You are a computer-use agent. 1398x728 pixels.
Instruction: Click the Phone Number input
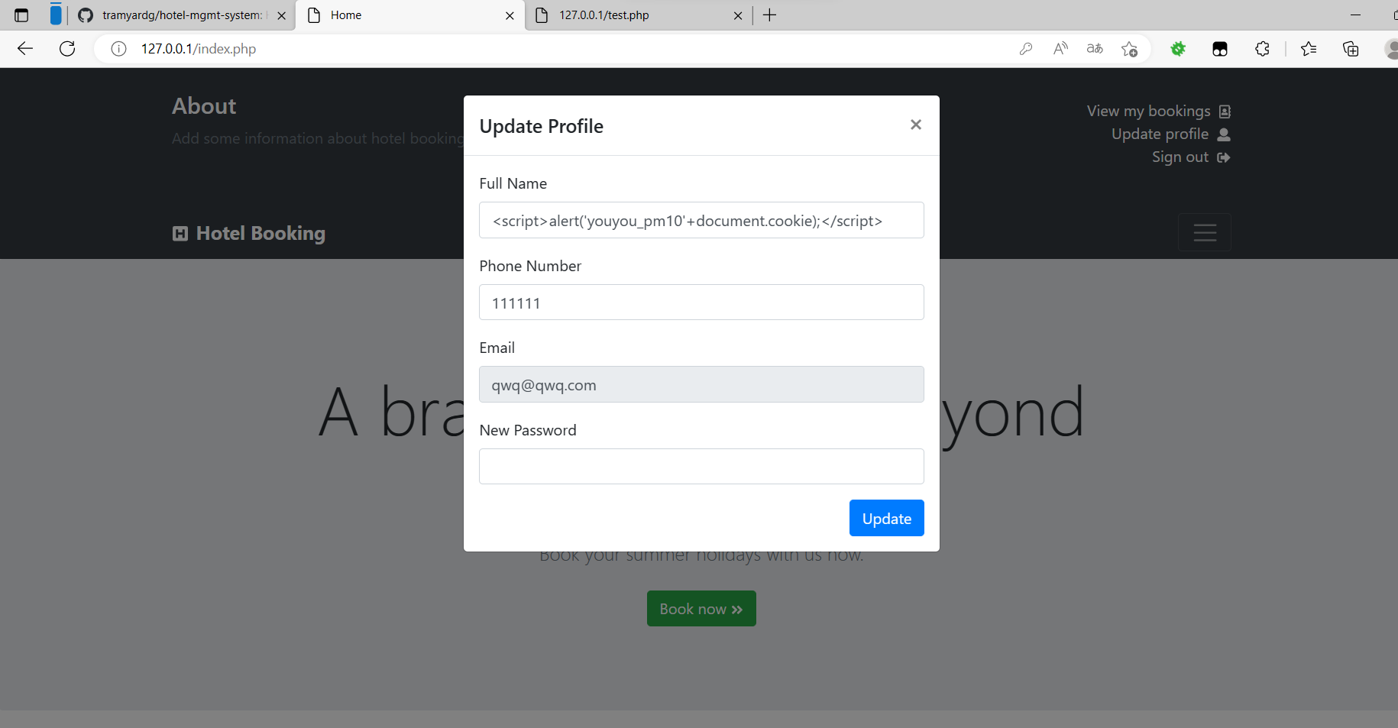(701, 303)
